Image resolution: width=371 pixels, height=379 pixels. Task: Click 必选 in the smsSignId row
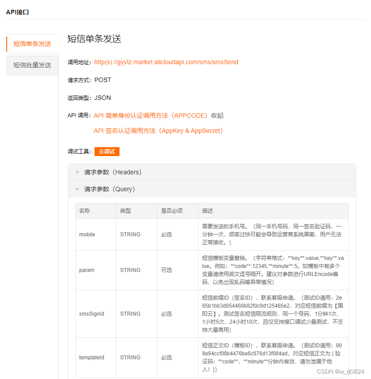click(166, 314)
